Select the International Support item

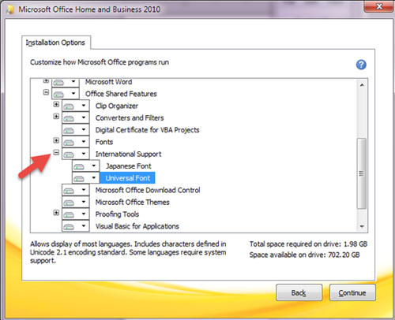click(x=128, y=154)
